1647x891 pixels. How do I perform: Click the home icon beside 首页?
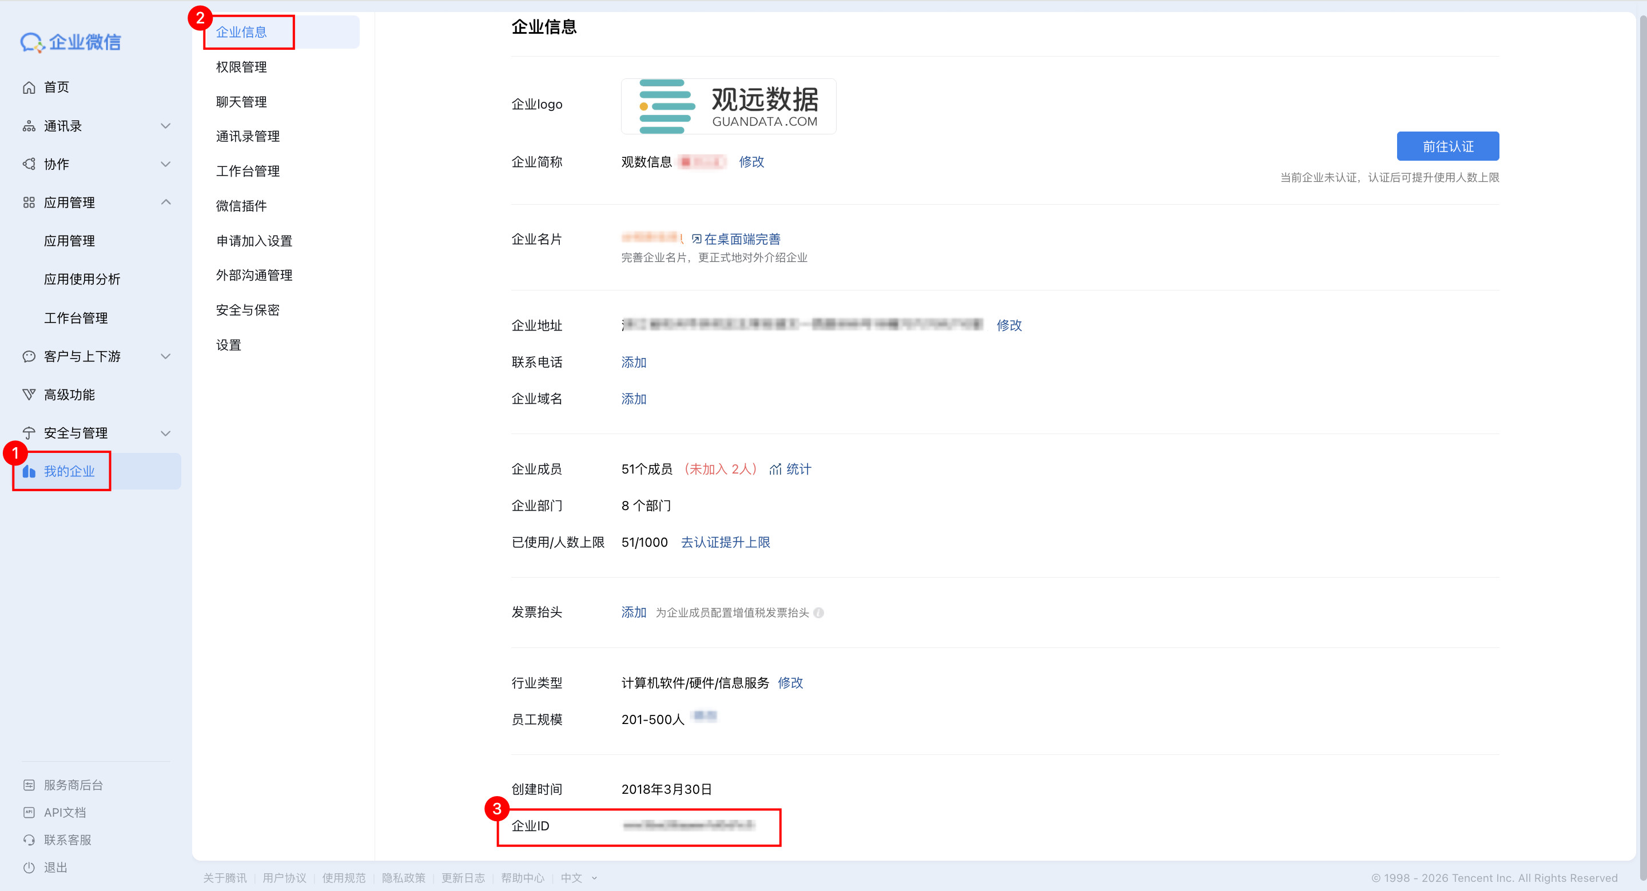(29, 87)
